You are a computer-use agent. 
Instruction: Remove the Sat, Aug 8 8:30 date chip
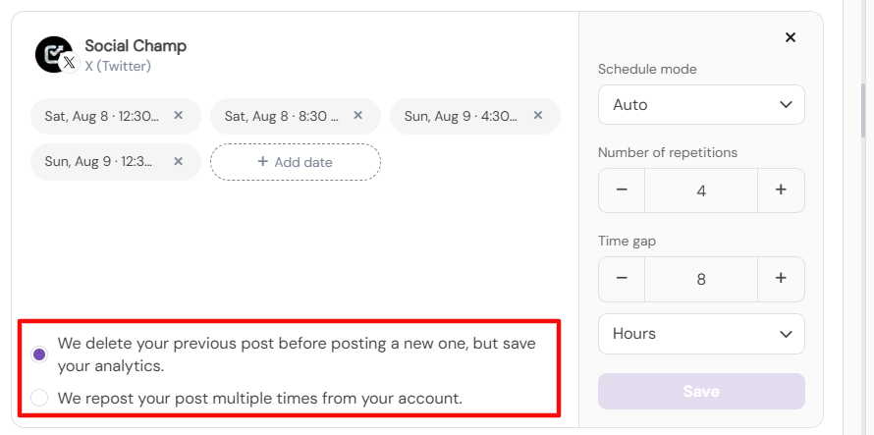pyautogui.click(x=358, y=116)
